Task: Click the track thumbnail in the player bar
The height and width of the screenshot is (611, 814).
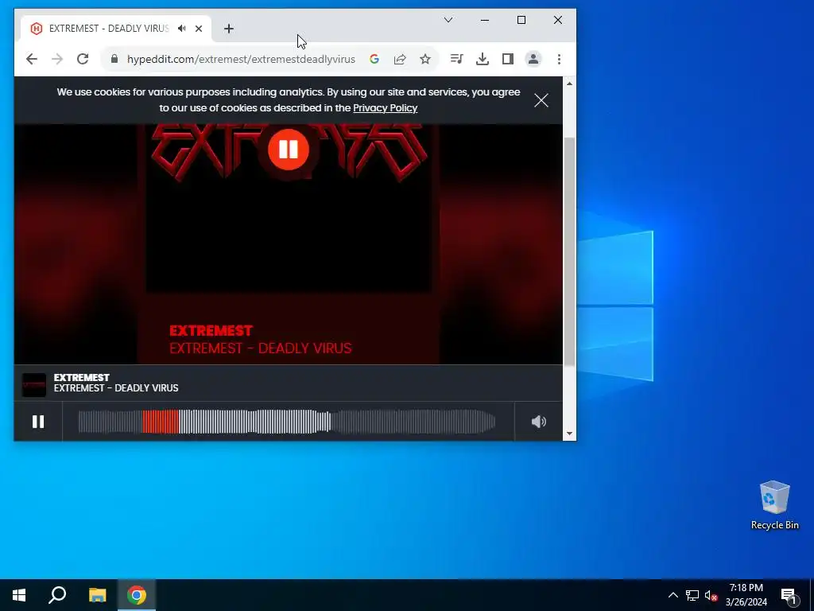Action: [34, 385]
